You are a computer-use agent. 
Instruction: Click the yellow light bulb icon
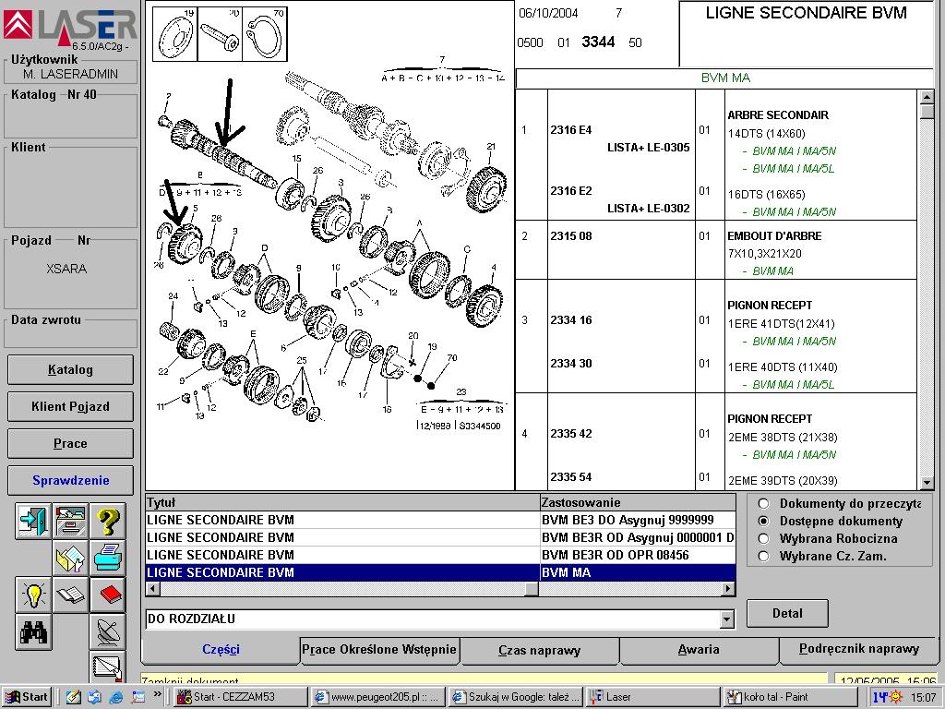[33, 594]
